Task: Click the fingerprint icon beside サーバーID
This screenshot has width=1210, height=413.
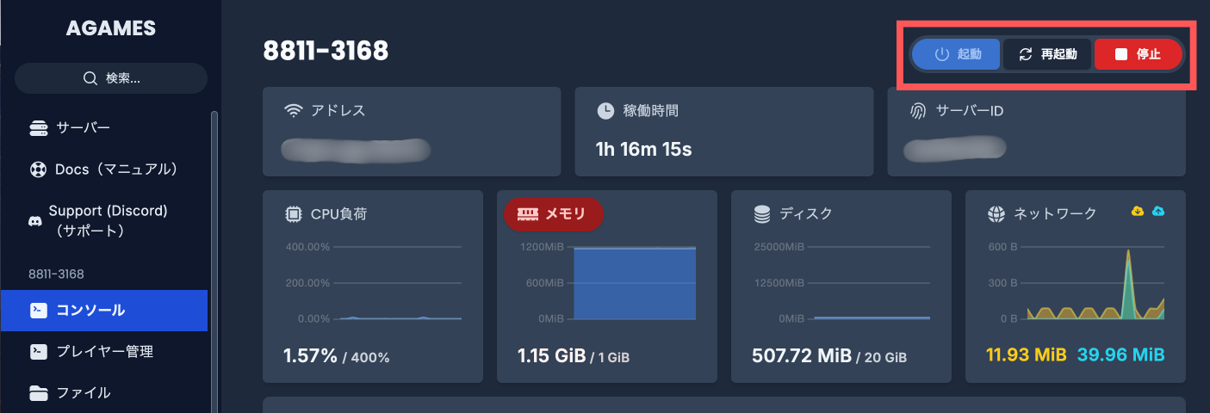Action: pos(919,111)
